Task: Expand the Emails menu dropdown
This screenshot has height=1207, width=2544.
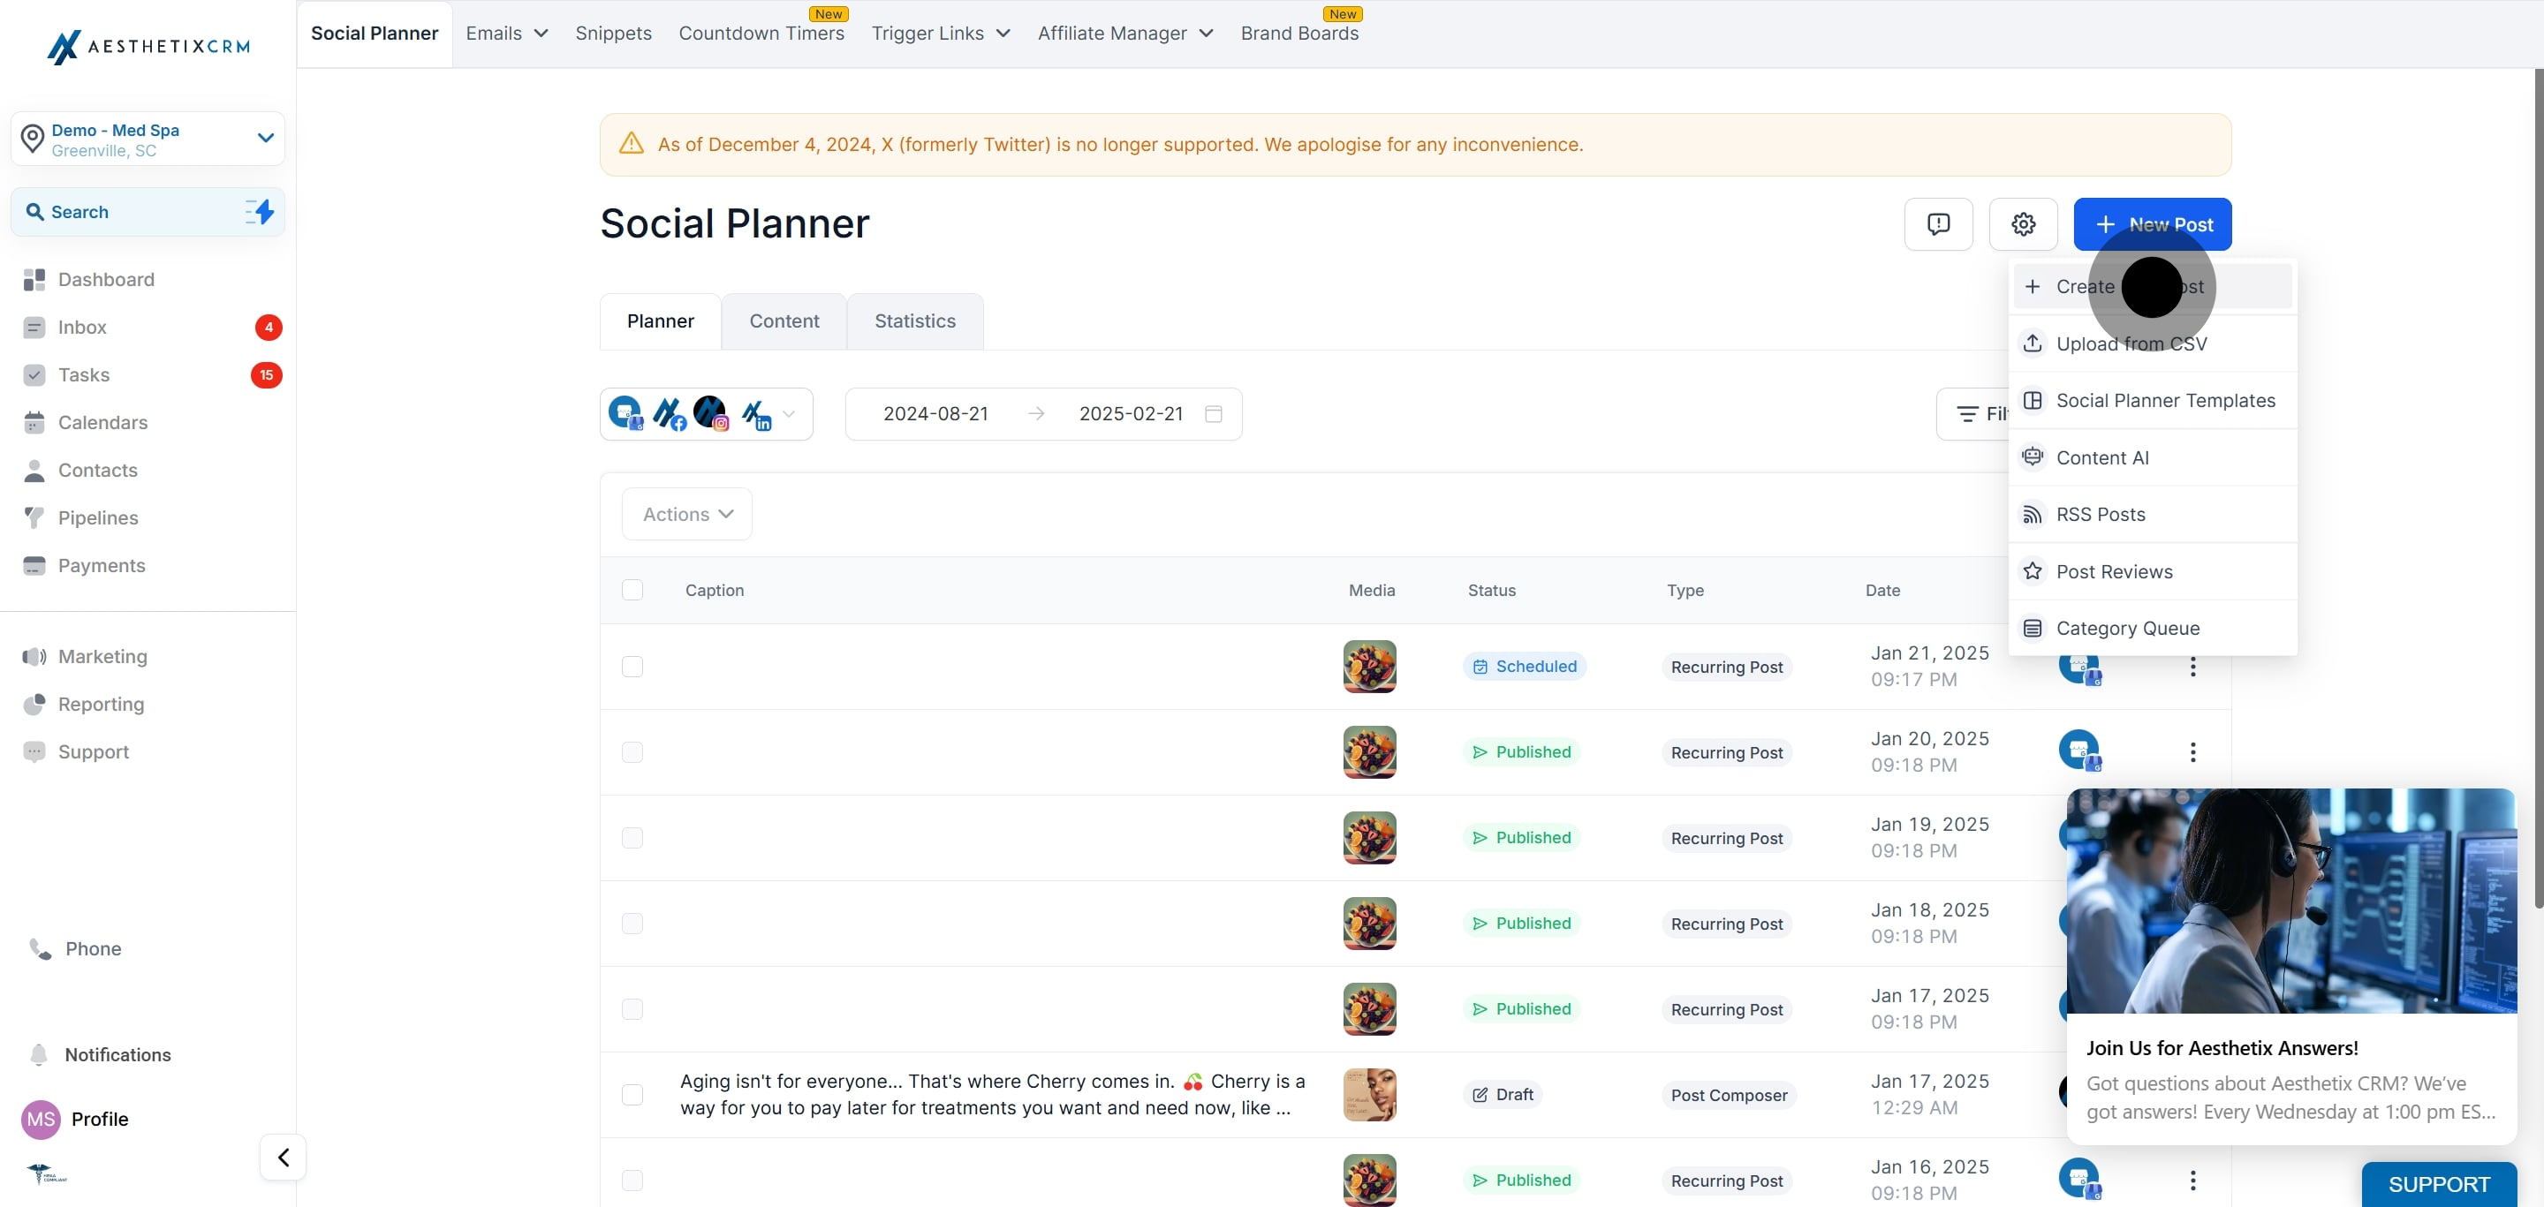Action: pyautogui.click(x=507, y=33)
